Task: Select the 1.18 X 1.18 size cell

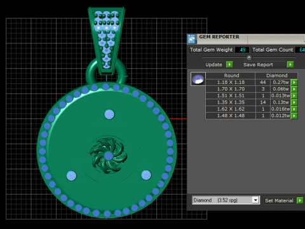Action: tap(231, 82)
